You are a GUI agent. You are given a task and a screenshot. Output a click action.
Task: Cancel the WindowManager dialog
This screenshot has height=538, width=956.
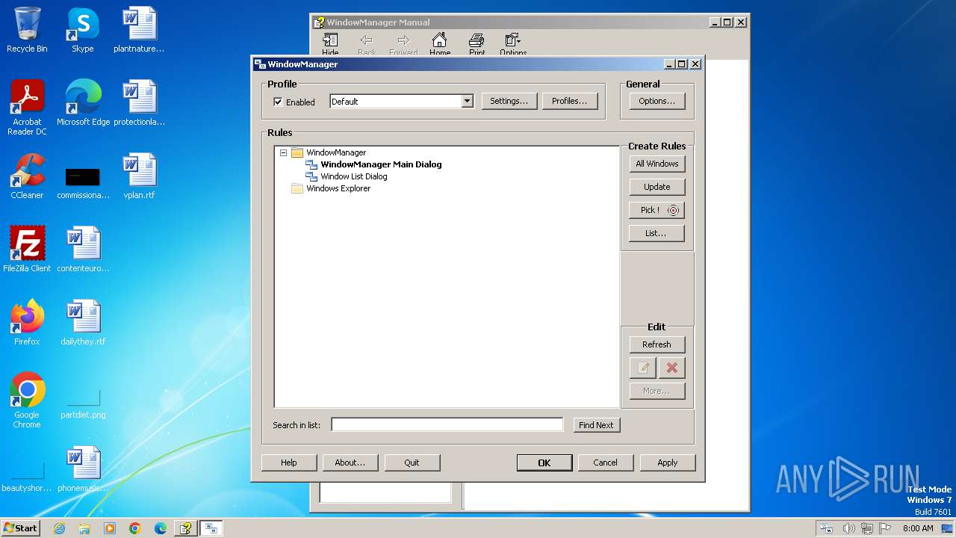[606, 463]
